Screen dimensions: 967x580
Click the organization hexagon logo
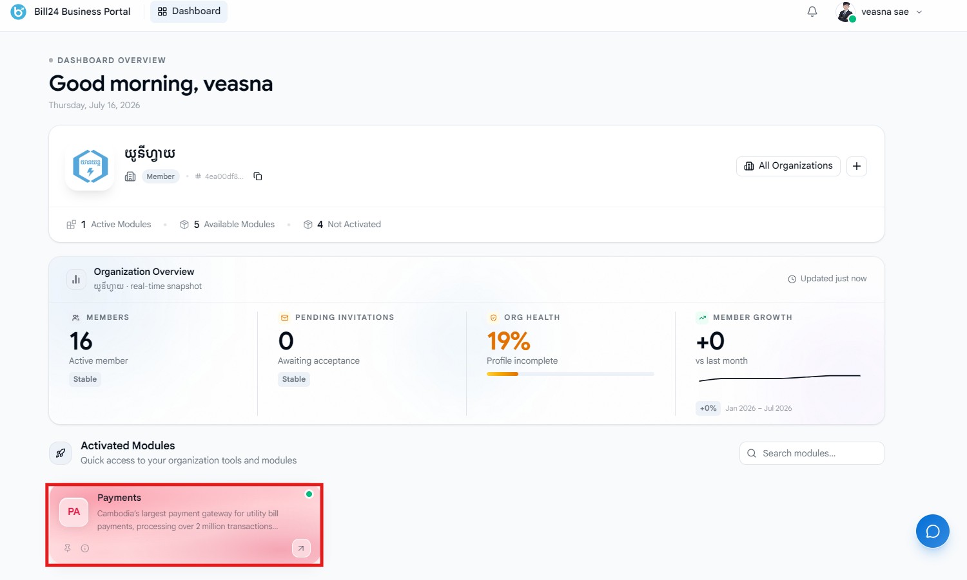click(90, 166)
